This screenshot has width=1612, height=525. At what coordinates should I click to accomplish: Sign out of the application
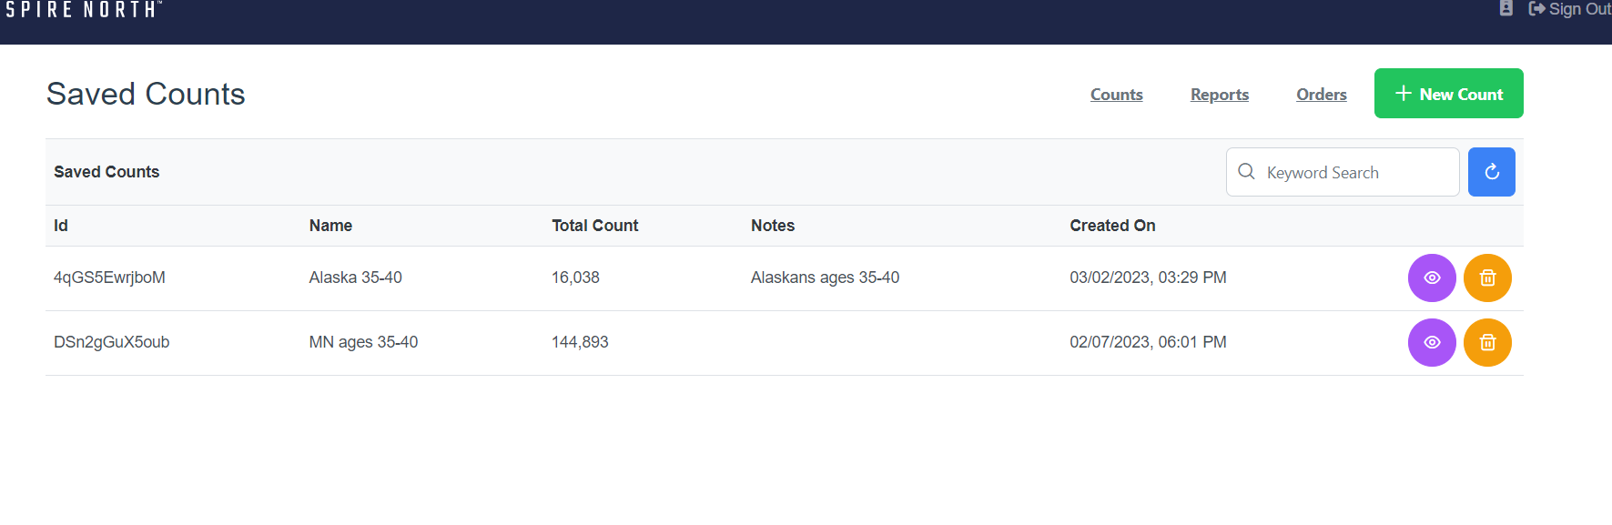pos(1570,9)
